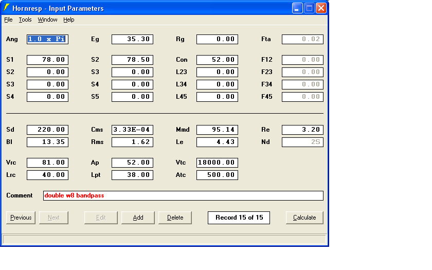This screenshot has width=432, height=270.
Task: Select the Bl field with 13.35
Action: tap(47, 142)
